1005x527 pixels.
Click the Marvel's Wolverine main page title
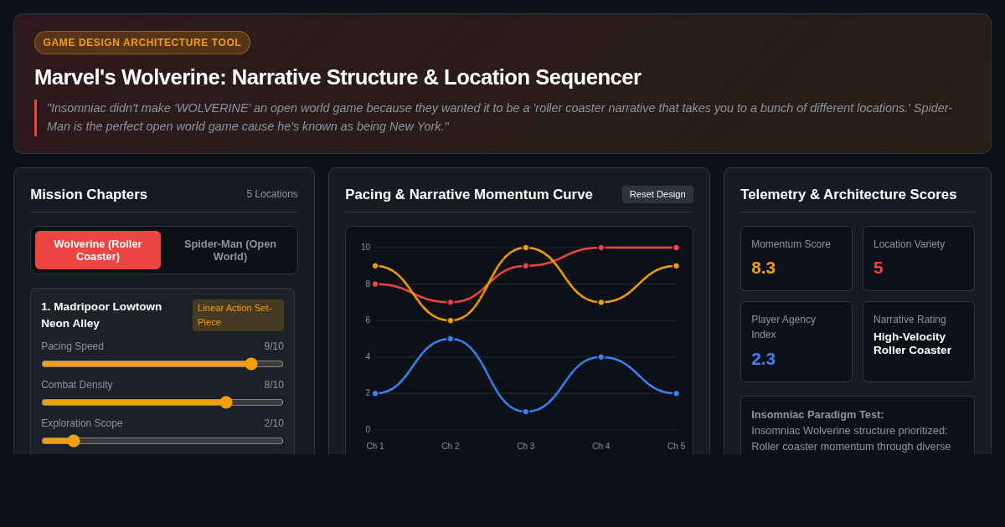[x=338, y=77]
